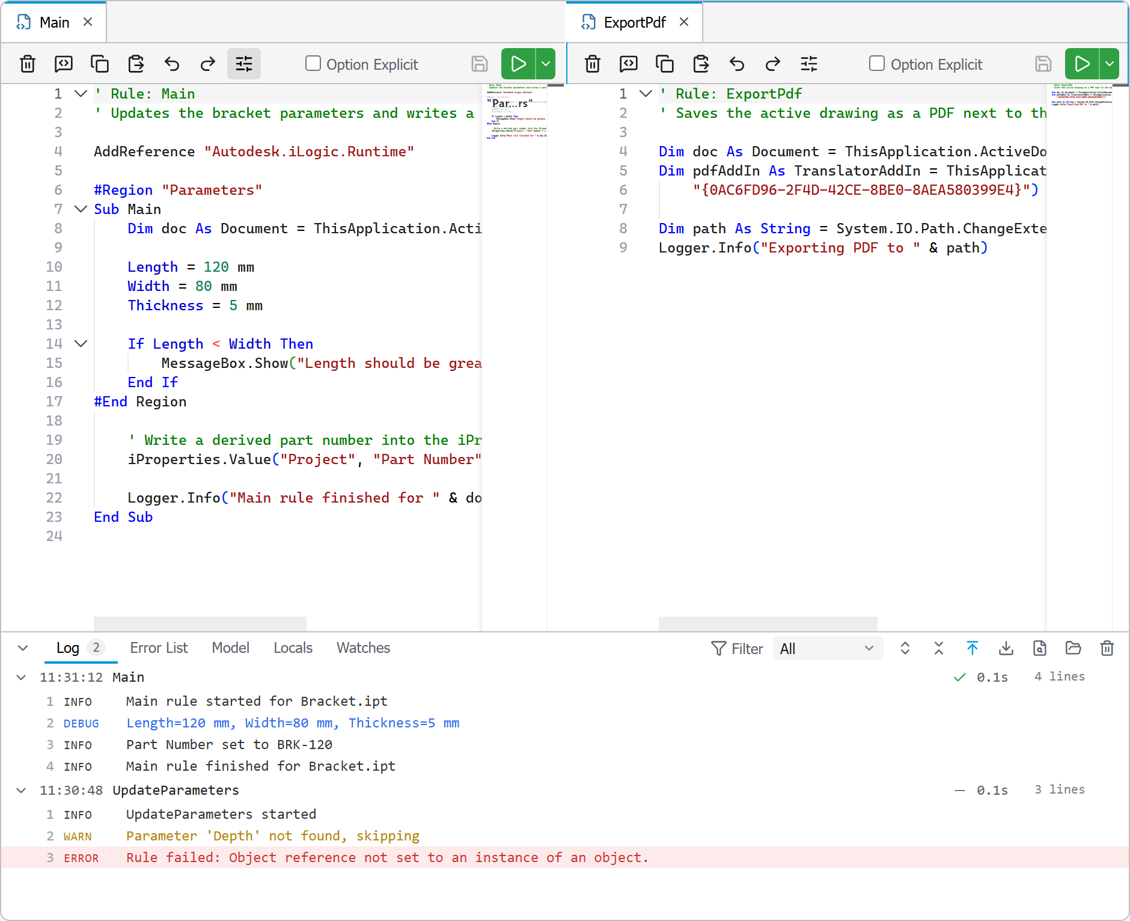
Task: Run the ExportPdf rule
Action: click(1082, 64)
